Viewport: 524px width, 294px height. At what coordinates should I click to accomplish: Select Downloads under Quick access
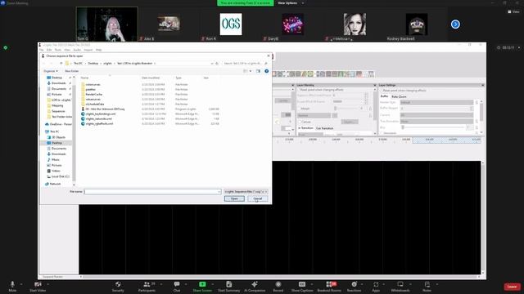[58, 83]
